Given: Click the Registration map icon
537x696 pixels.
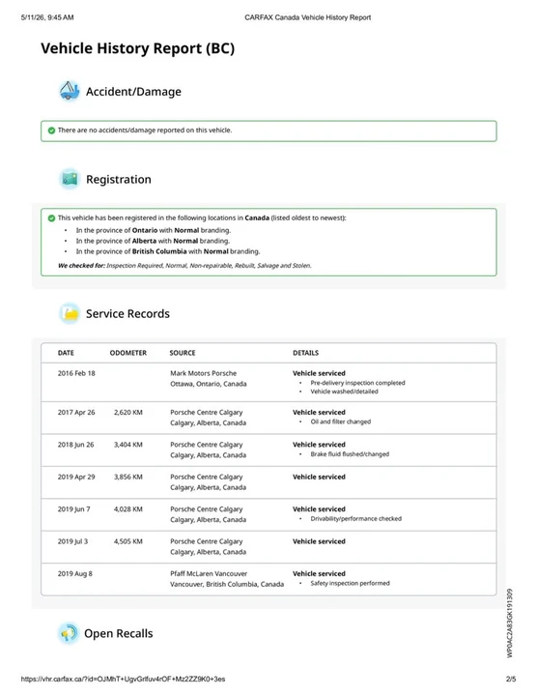Looking at the screenshot, I should (x=70, y=179).
